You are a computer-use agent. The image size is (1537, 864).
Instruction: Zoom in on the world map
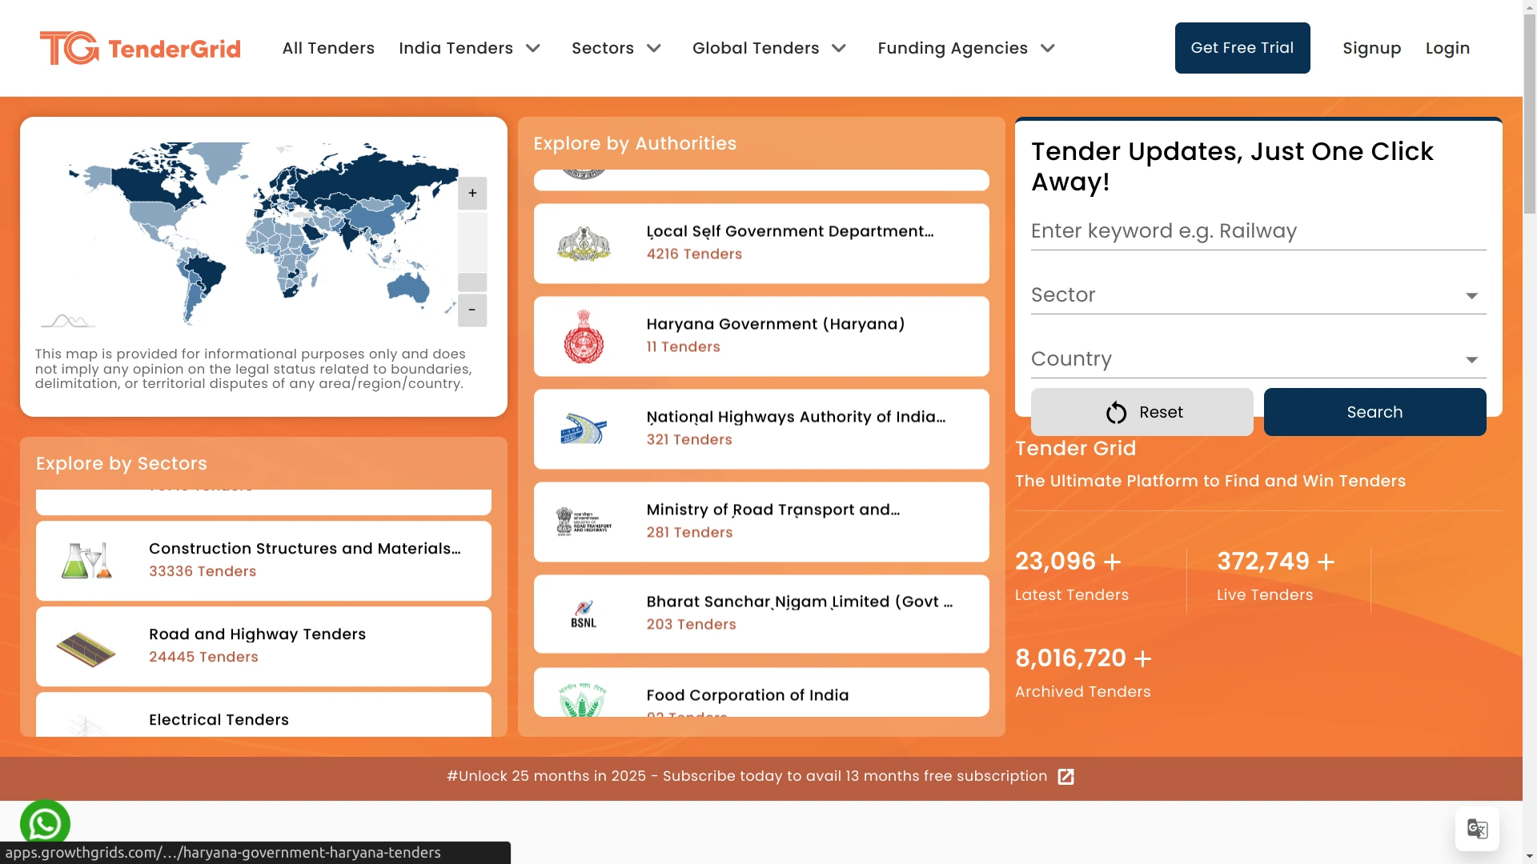click(472, 193)
